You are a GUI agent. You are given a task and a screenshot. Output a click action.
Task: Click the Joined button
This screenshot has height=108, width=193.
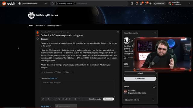coord(140,73)
